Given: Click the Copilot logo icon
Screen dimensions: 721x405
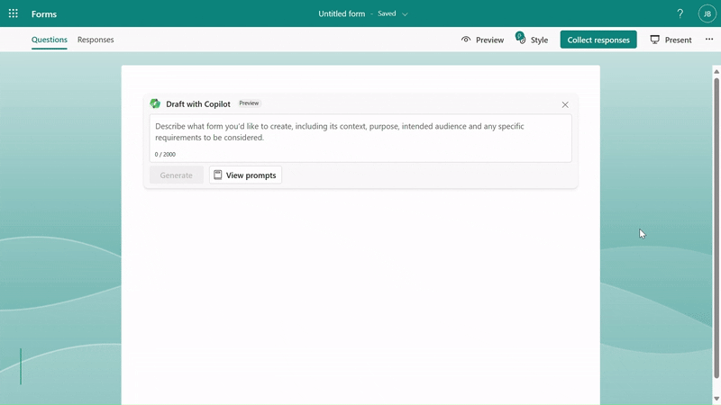Looking at the screenshot, I should pyautogui.click(x=155, y=103).
